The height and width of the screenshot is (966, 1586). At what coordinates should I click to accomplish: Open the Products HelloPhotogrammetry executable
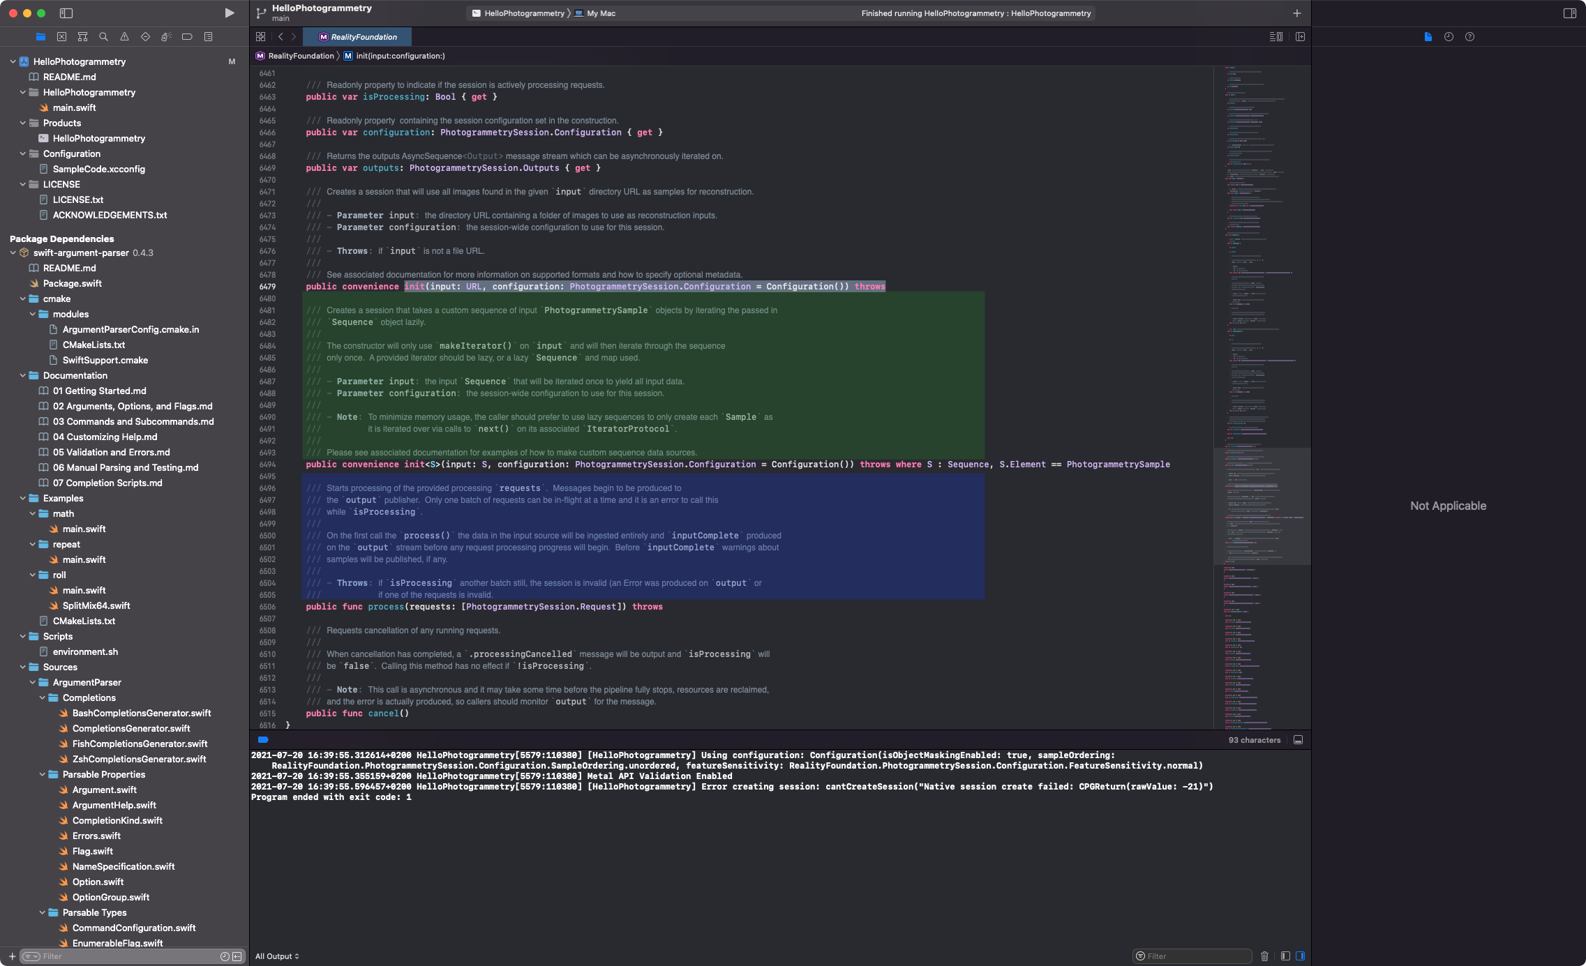click(98, 138)
